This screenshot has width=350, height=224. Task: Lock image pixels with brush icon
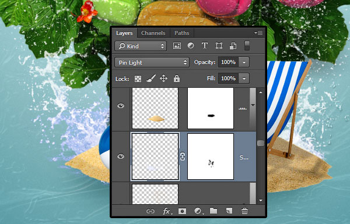point(151,79)
